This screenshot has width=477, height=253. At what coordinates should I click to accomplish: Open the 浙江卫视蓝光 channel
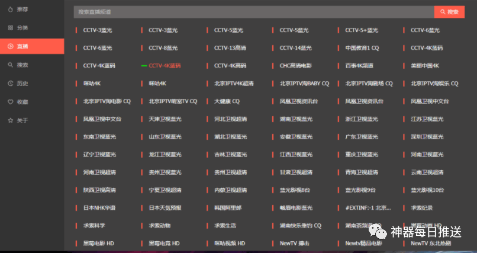pyautogui.click(x=362, y=119)
